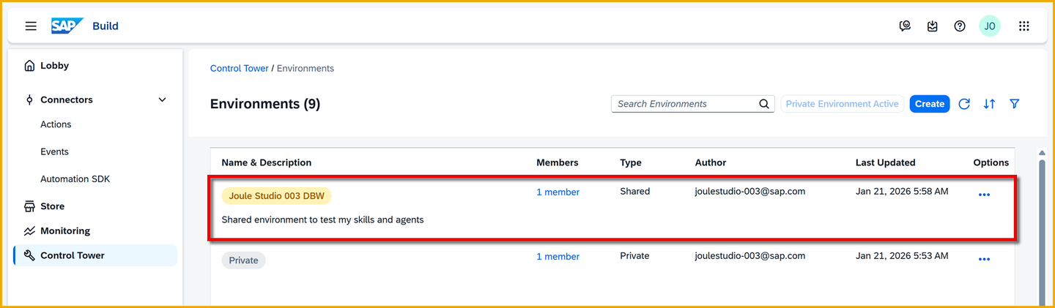The height and width of the screenshot is (308, 1055).
Task: Refresh the environments list
Action: (964, 104)
